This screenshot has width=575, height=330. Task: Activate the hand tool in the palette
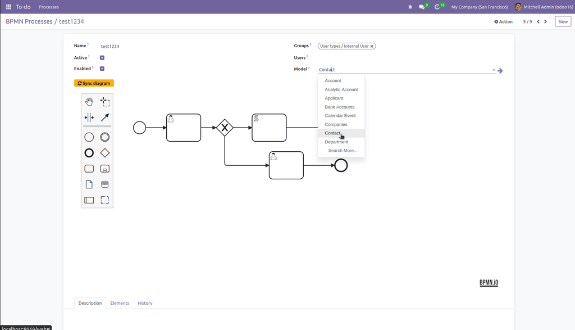89,102
